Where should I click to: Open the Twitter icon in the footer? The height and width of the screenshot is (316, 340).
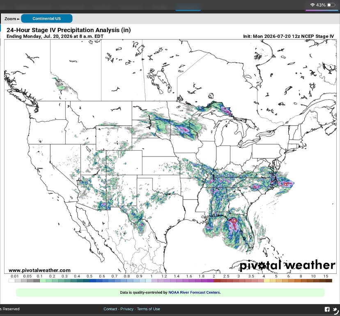[335, 309]
